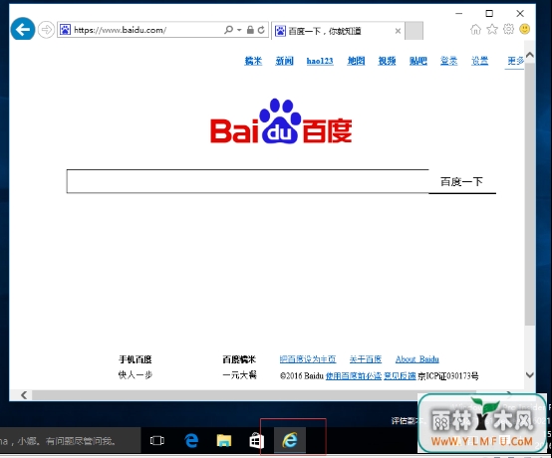Click the vertical scrollbar down arrow
Image resolution: width=552 pixels, height=458 pixels.
pos(530,374)
